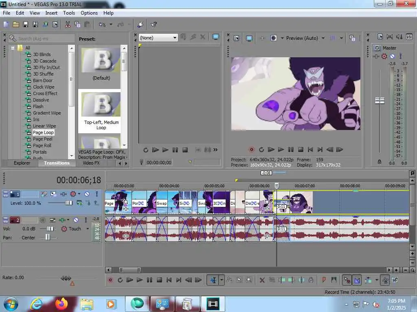Image resolution: width=417 pixels, height=312 pixels.
Task: Click Copy Snapshot to clipboard icon in preview
Action: 352,38
